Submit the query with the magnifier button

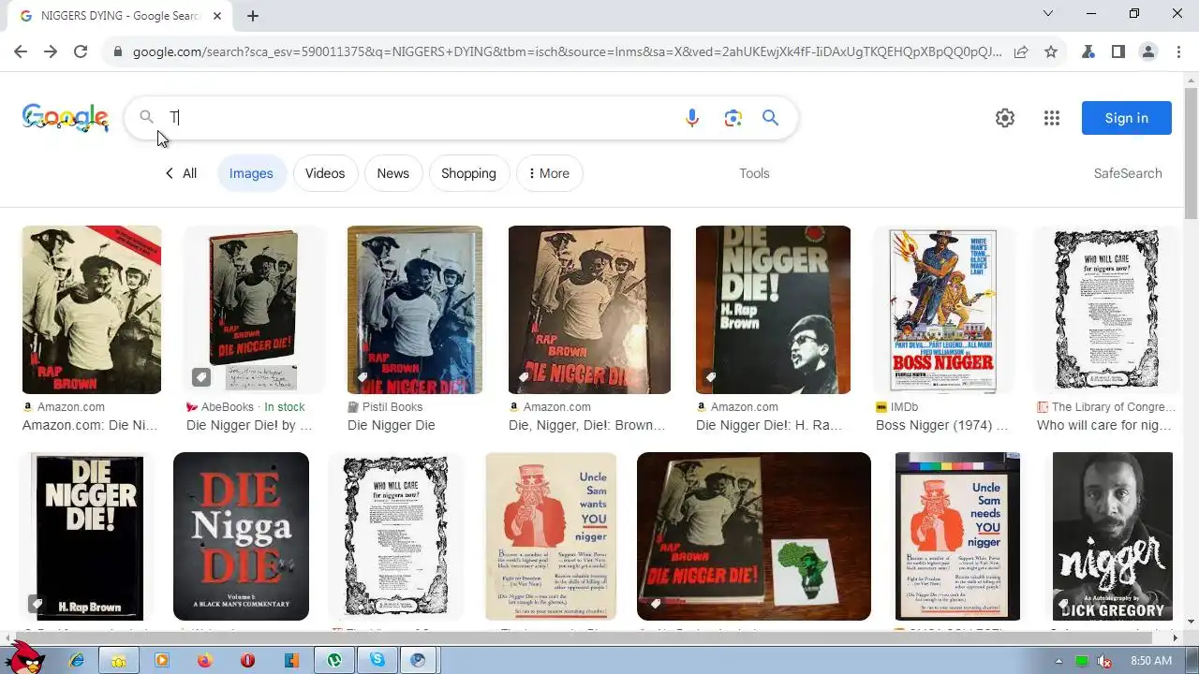(770, 118)
